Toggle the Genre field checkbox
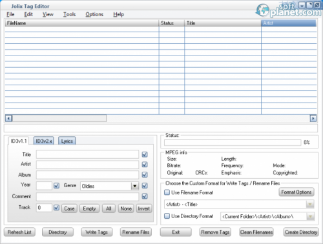The height and width of the screenshot is (244, 323). click(145, 185)
